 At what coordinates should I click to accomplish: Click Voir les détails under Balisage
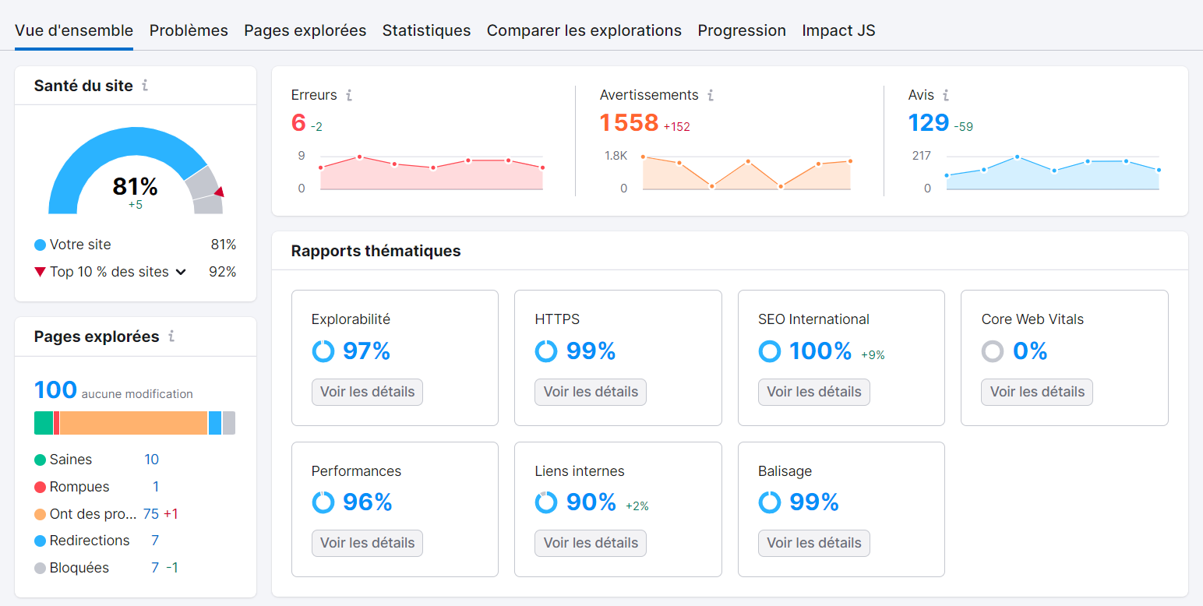[x=813, y=543]
